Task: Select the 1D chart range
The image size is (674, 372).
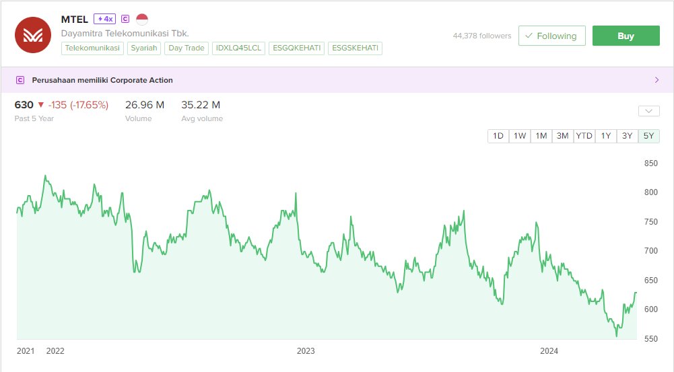Action: (498, 136)
